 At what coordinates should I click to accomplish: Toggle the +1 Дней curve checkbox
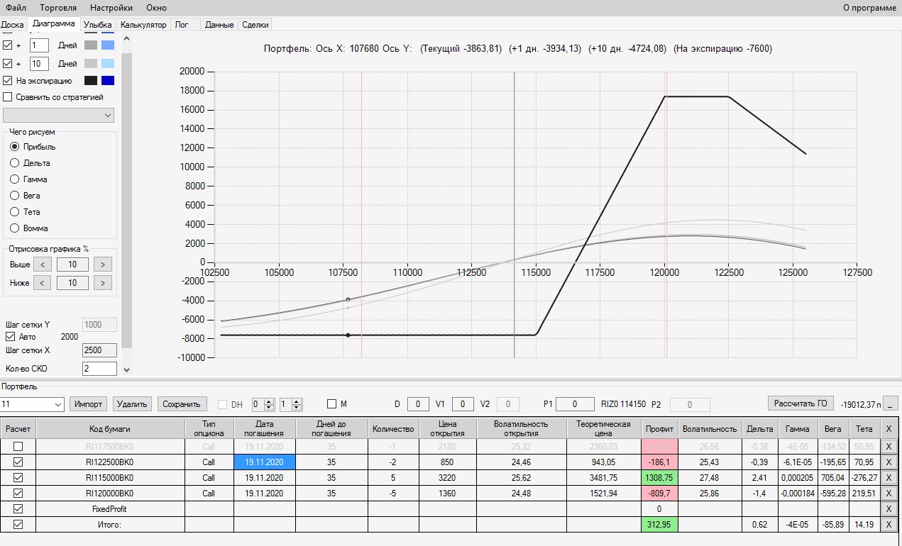pyautogui.click(x=8, y=45)
